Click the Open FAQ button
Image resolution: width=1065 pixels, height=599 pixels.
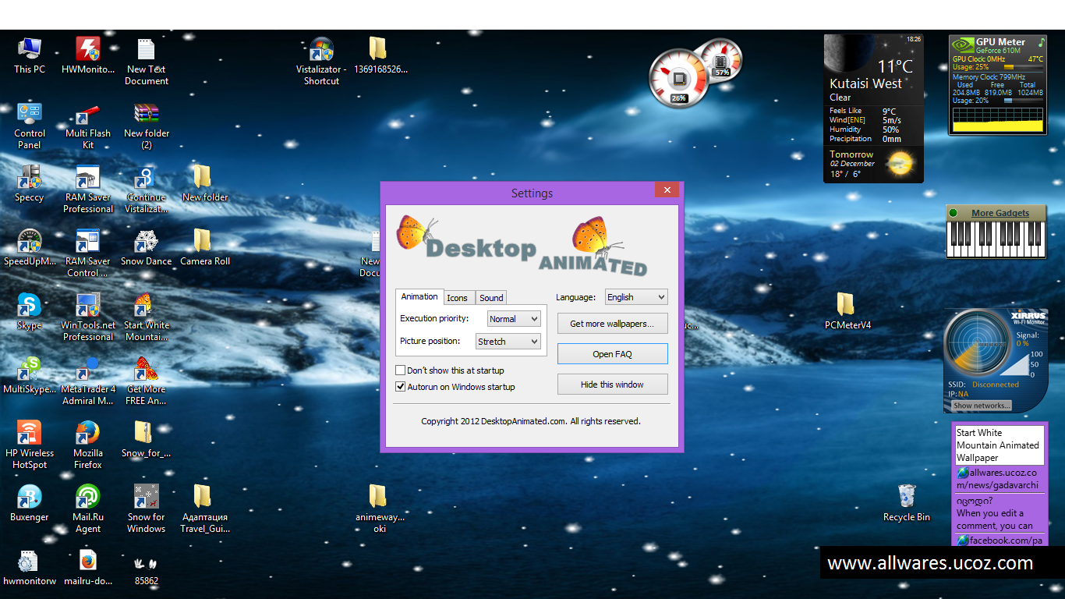pyautogui.click(x=613, y=354)
